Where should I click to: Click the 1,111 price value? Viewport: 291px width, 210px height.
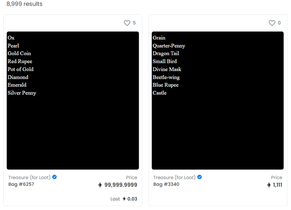pyautogui.click(x=277, y=185)
